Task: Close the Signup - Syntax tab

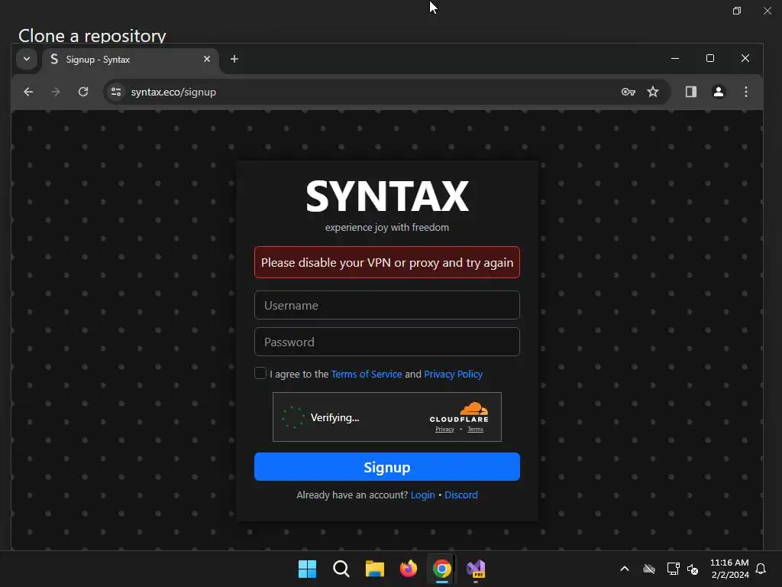Action: pyautogui.click(x=207, y=60)
